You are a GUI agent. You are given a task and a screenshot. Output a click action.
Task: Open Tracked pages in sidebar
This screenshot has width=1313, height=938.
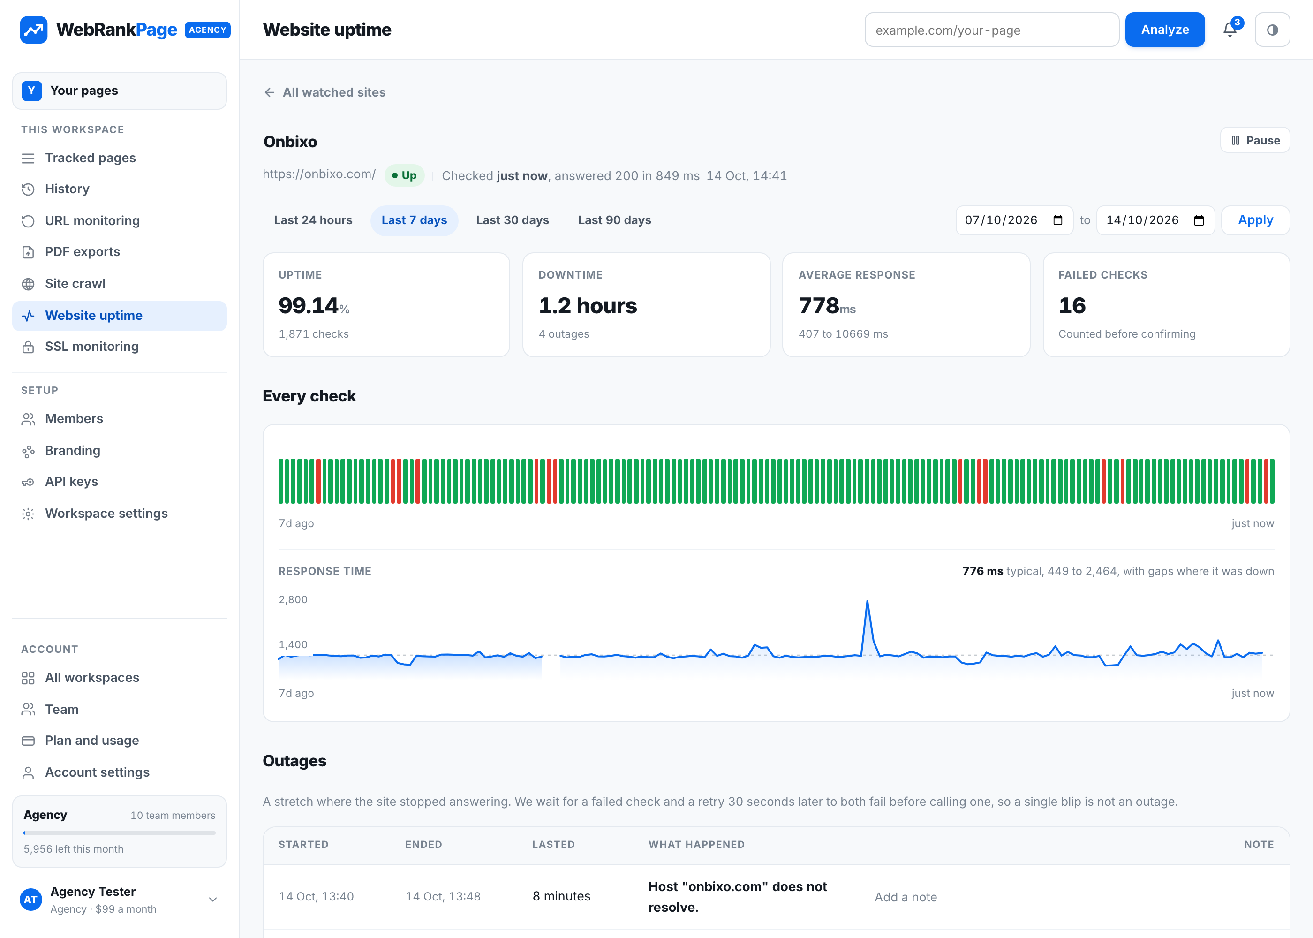pyautogui.click(x=120, y=158)
